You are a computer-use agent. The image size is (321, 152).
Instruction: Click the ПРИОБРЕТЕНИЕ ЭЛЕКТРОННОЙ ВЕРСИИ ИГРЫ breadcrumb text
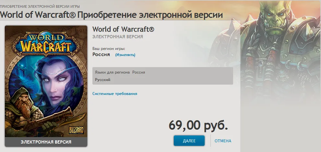pyautogui.click(x=40, y=6)
